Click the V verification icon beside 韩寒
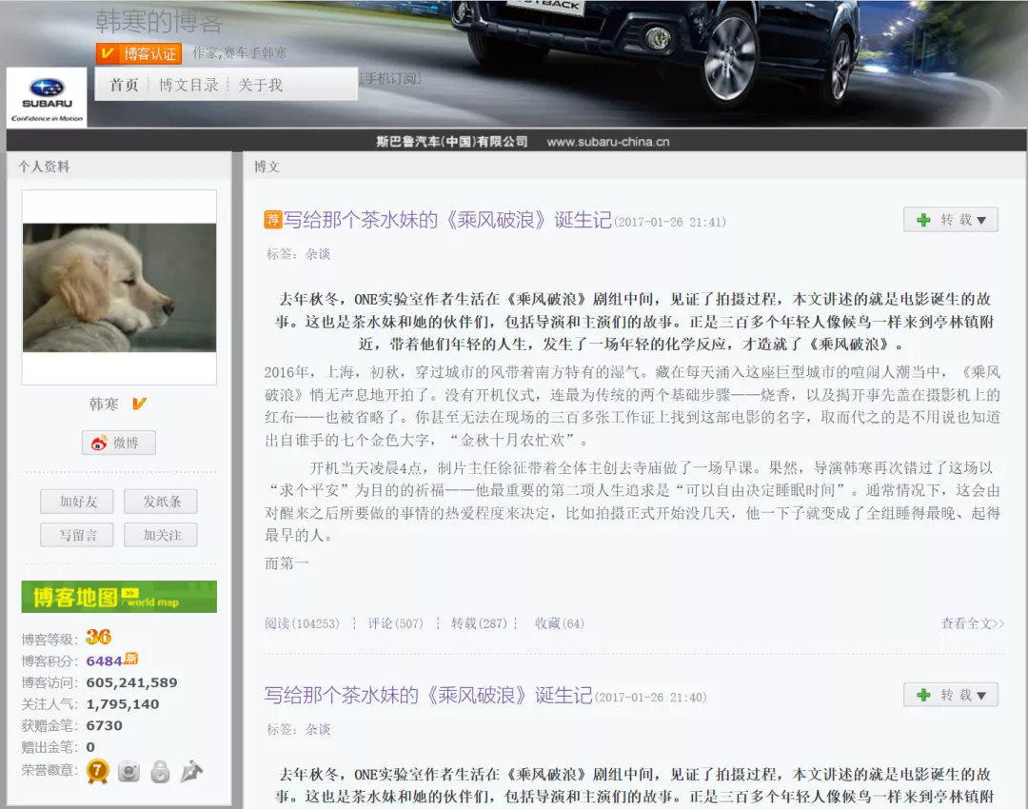This screenshot has height=809, width=1028. click(139, 404)
